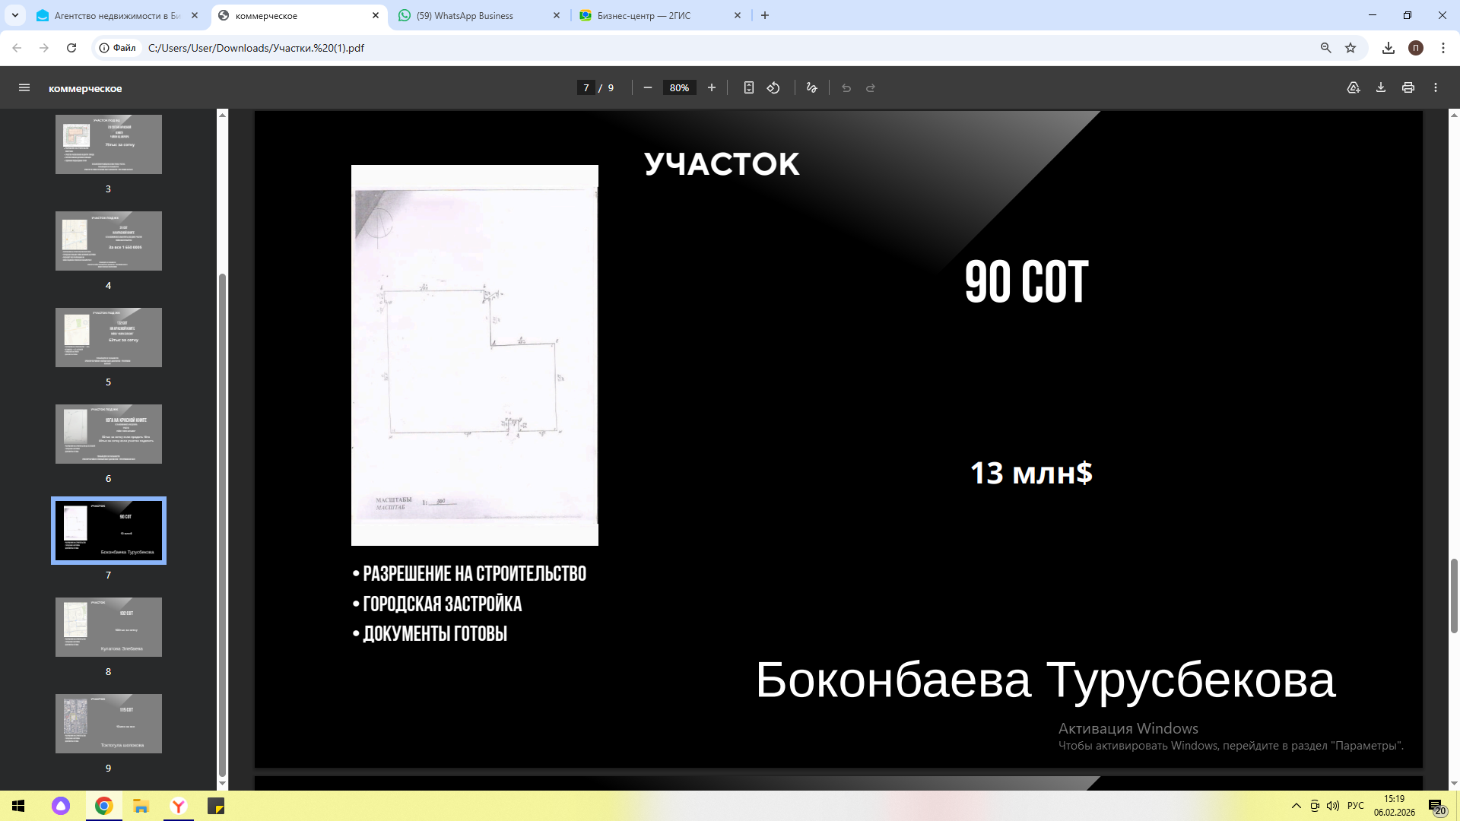This screenshot has height=821, width=1460.
Task: Click the zoom in plus icon
Action: [712, 88]
